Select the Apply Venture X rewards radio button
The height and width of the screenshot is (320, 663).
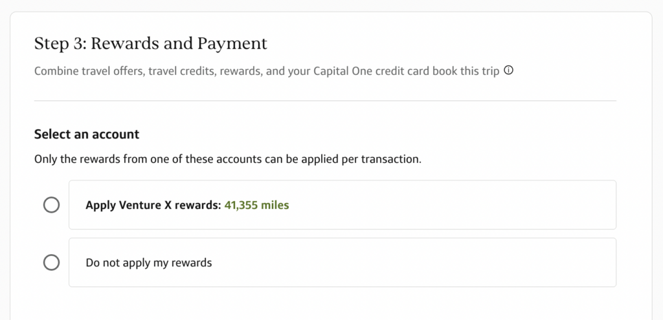click(51, 205)
